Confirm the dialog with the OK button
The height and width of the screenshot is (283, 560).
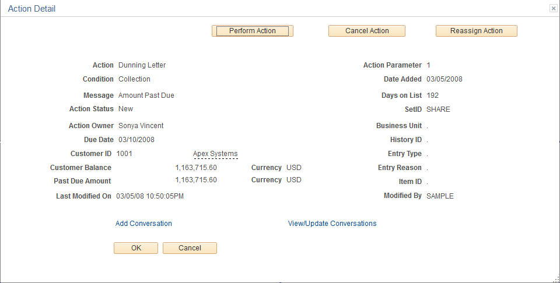pos(136,248)
